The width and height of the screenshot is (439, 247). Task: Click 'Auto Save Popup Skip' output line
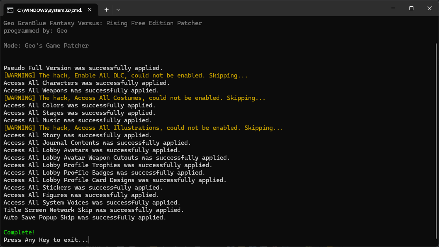coord(85,218)
